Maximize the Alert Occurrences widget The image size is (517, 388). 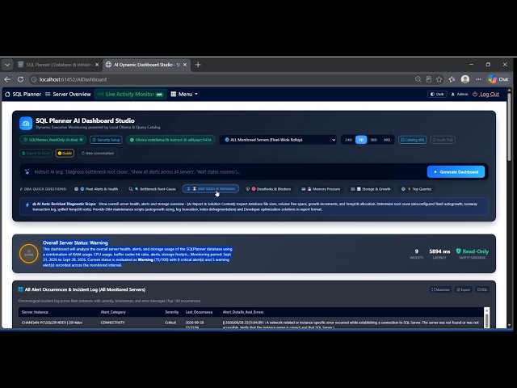[x=440, y=289]
